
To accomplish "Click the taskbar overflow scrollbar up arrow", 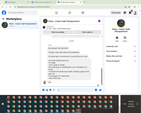I will [x=120, y=96].
